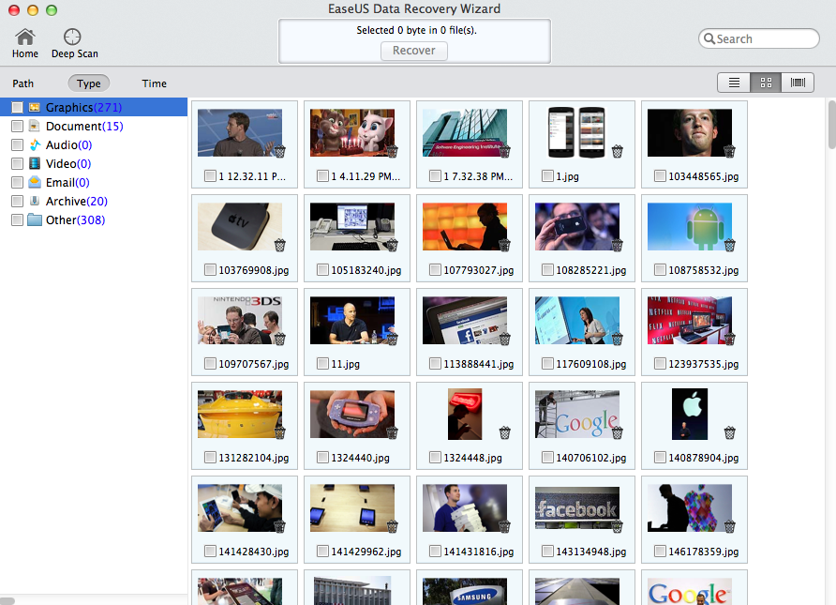Screen dimensions: 836x605
Task: Select the Netflix booth thumbnail 123937535.jpg
Action: click(690, 320)
